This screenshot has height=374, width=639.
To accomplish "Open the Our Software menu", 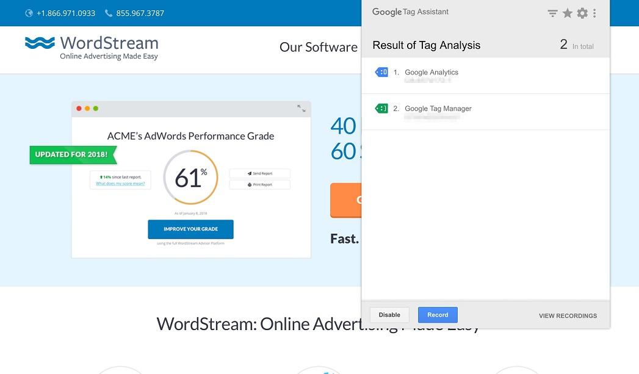I will (x=318, y=47).
